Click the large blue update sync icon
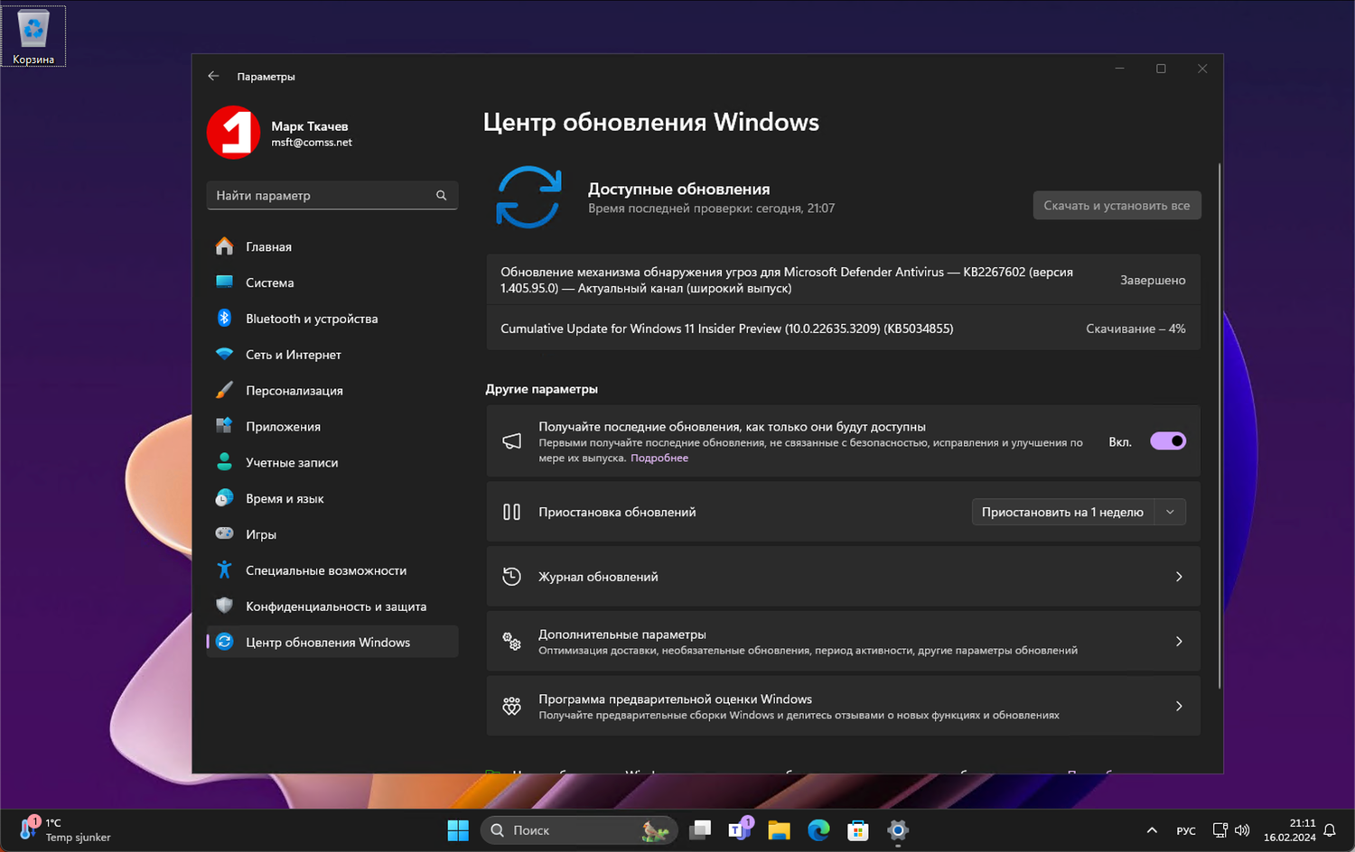 point(528,197)
